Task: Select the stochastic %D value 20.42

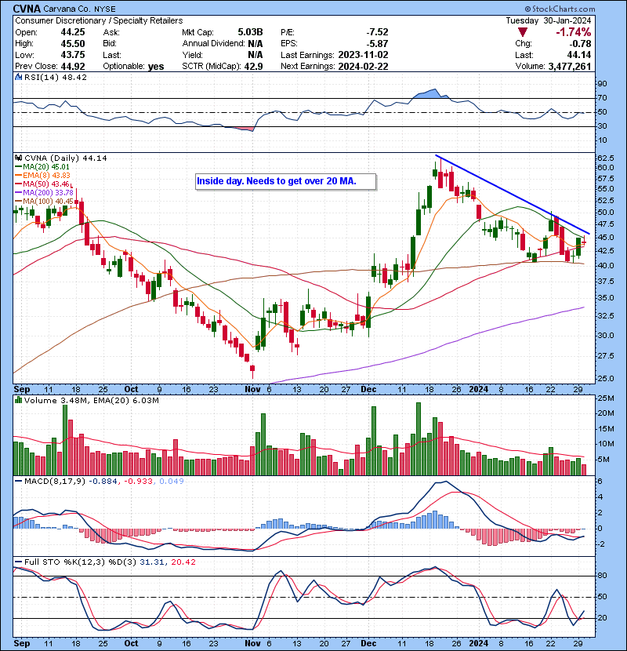Action: tap(183, 562)
